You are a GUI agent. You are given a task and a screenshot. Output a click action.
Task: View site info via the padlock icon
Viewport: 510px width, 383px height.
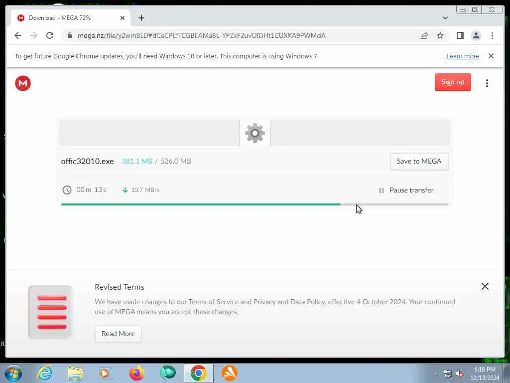[x=69, y=35]
